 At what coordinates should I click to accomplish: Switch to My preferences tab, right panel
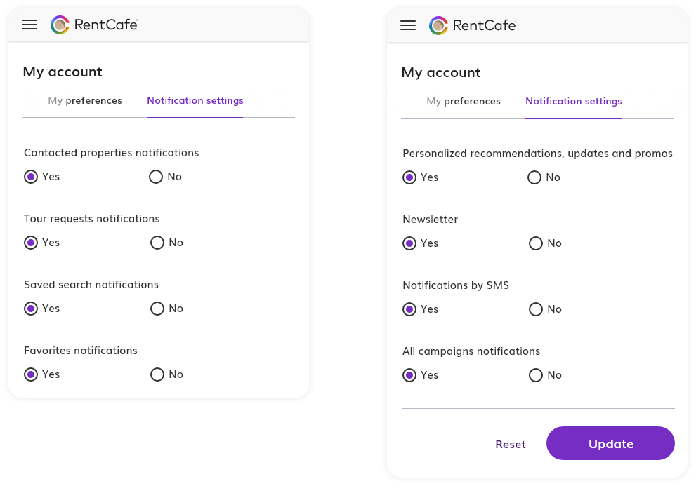click(x=464, y=101)
